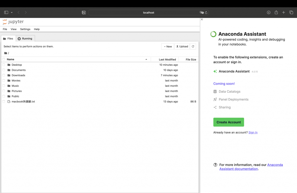Switch to the Files tab
Image resolution: width=297 pixels, height=193 pixels.
tap(8, 39)
